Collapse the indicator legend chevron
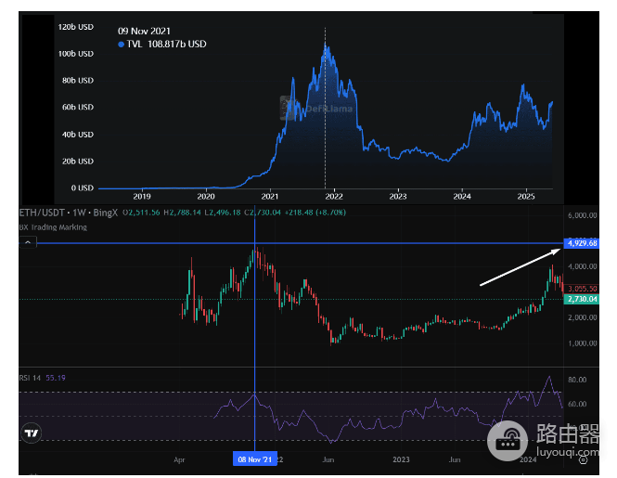The image size is (617, 478). pos(28,242)
